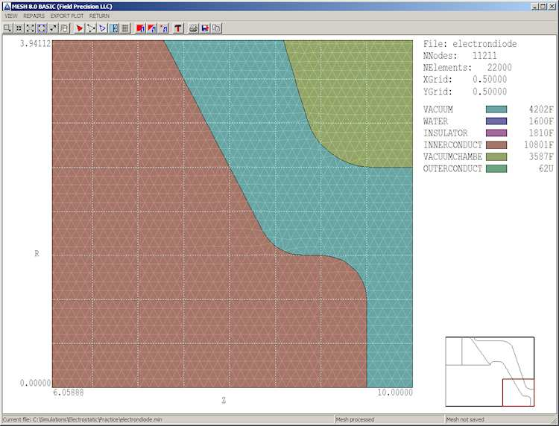
Task: Toggle the highlighted blue split-panel toolbar button
Action: pyautogui.click(x=114, y=28)
